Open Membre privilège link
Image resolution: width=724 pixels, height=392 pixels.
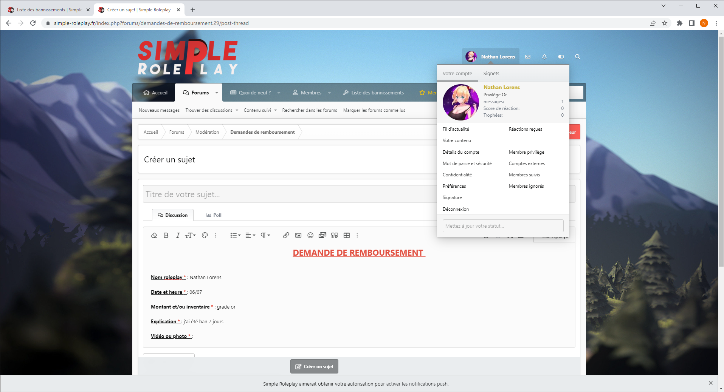(x=526, y=152)
